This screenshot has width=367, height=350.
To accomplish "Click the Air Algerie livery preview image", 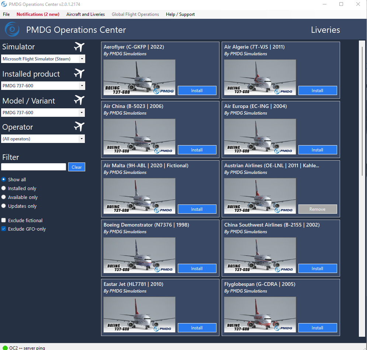I will [260, 77].
